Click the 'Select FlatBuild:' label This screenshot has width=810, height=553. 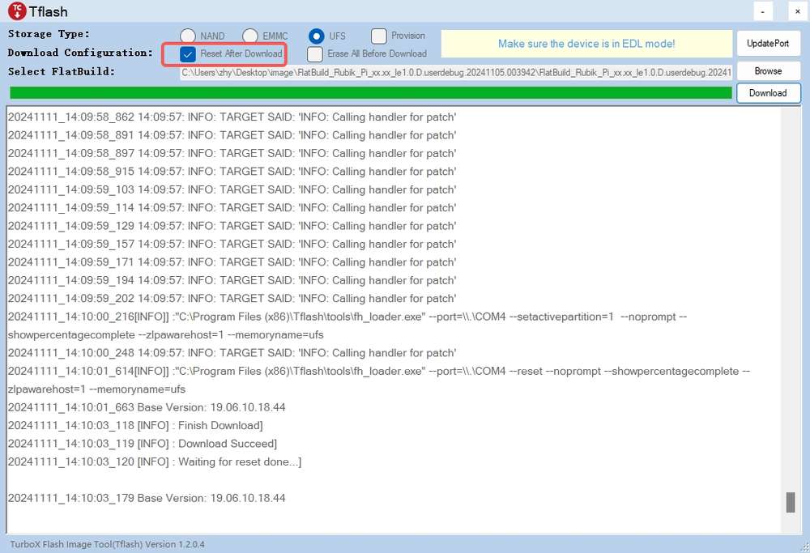(x=61, y=71)
